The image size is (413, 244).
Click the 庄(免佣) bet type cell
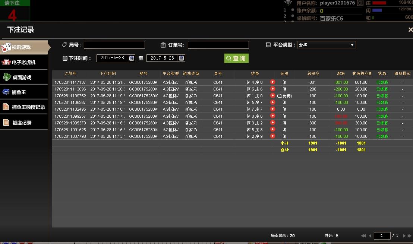(x=284, y=96)
